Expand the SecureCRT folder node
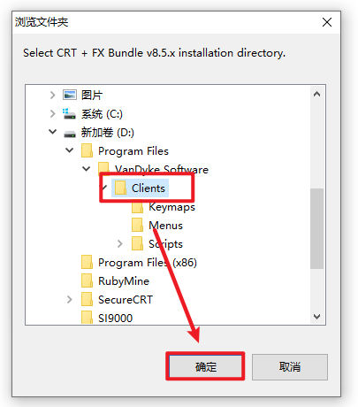 (70, 300)
